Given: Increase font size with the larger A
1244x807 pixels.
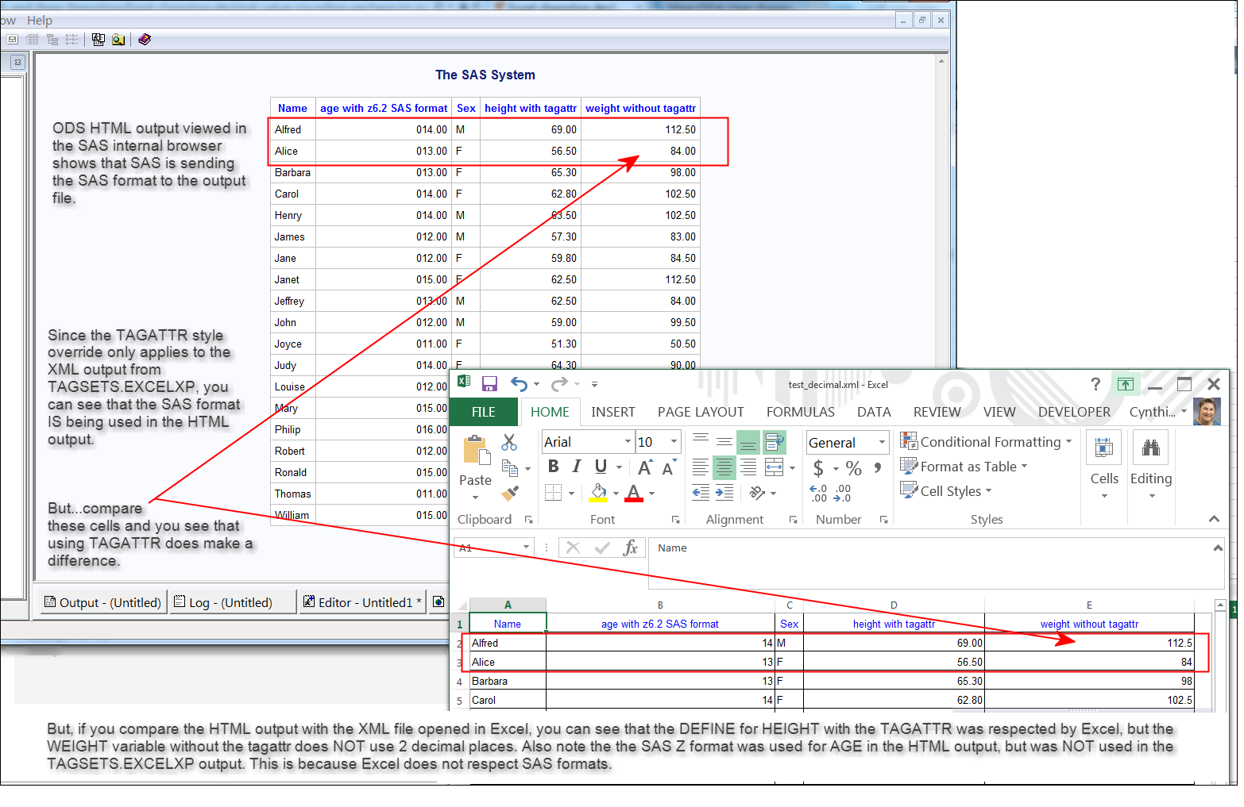Looking at the screenshot, I should (x=645, y=467).
